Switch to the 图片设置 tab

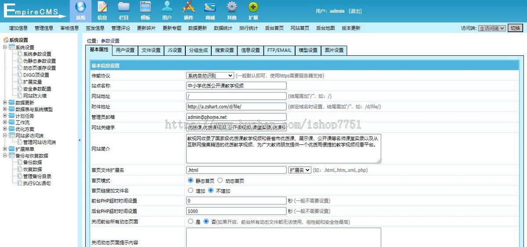coord(334,50)
